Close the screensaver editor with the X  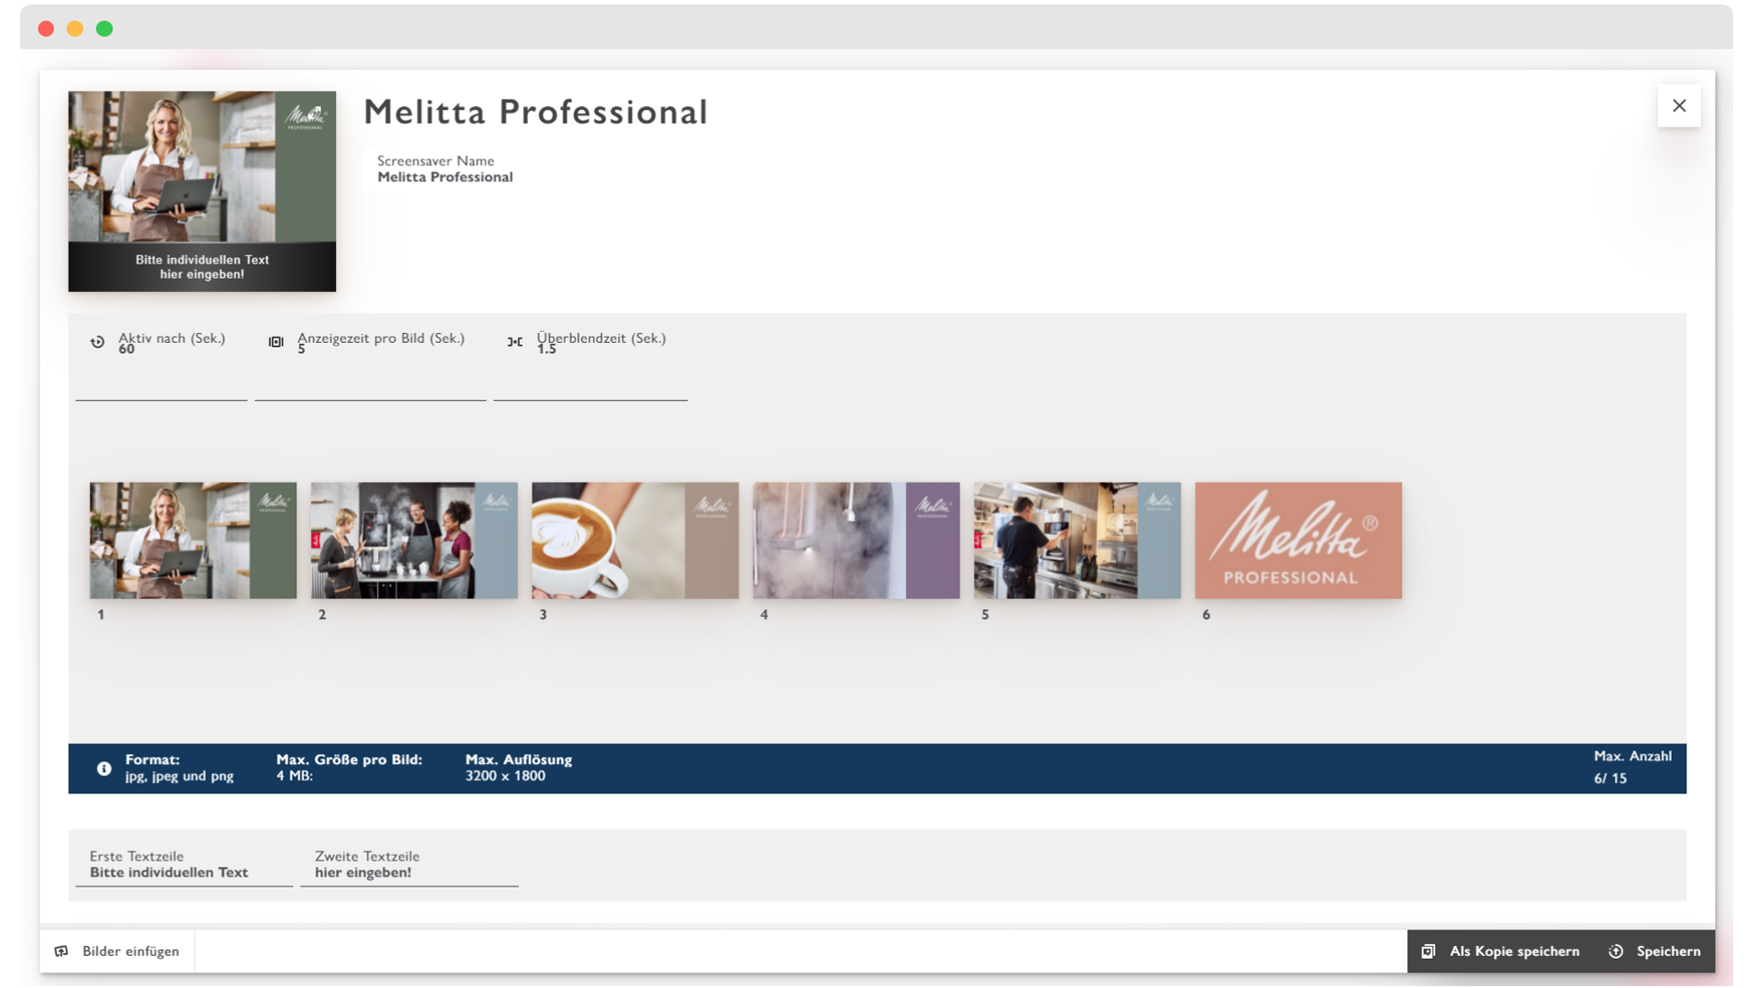[1679, 106]
